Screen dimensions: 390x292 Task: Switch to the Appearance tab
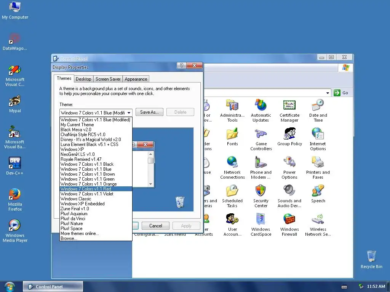coord(136,79)
